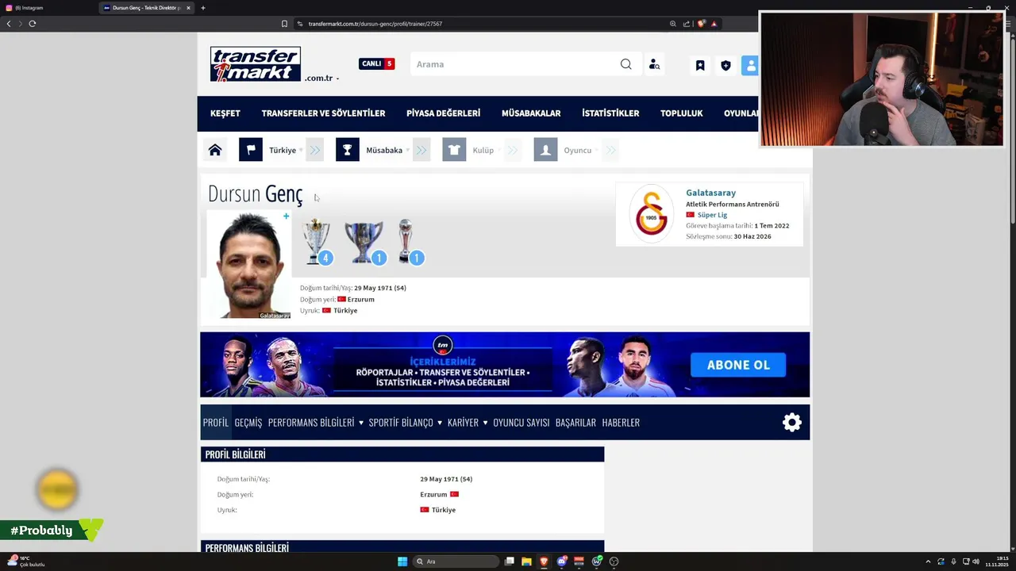Open a new browser tab
Image resolution: width=1016 pixels, height=571 pixels.
pyautogui.click(x=202, y=8)
